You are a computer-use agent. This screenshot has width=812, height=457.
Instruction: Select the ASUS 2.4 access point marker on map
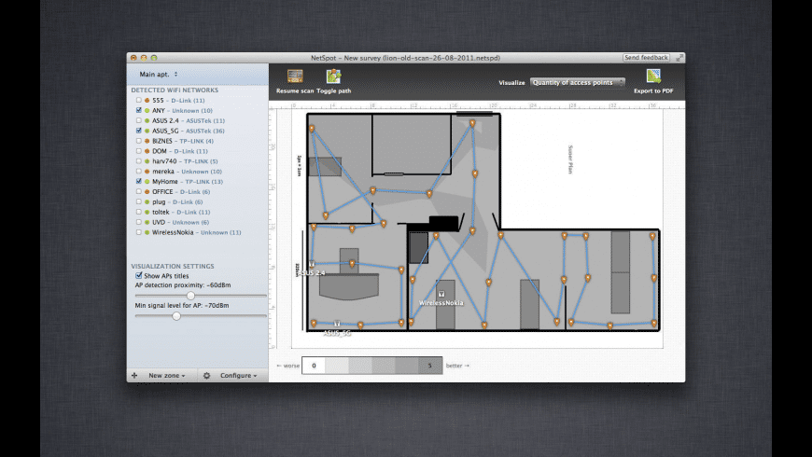pyautogui.click(x=312, y=265)
